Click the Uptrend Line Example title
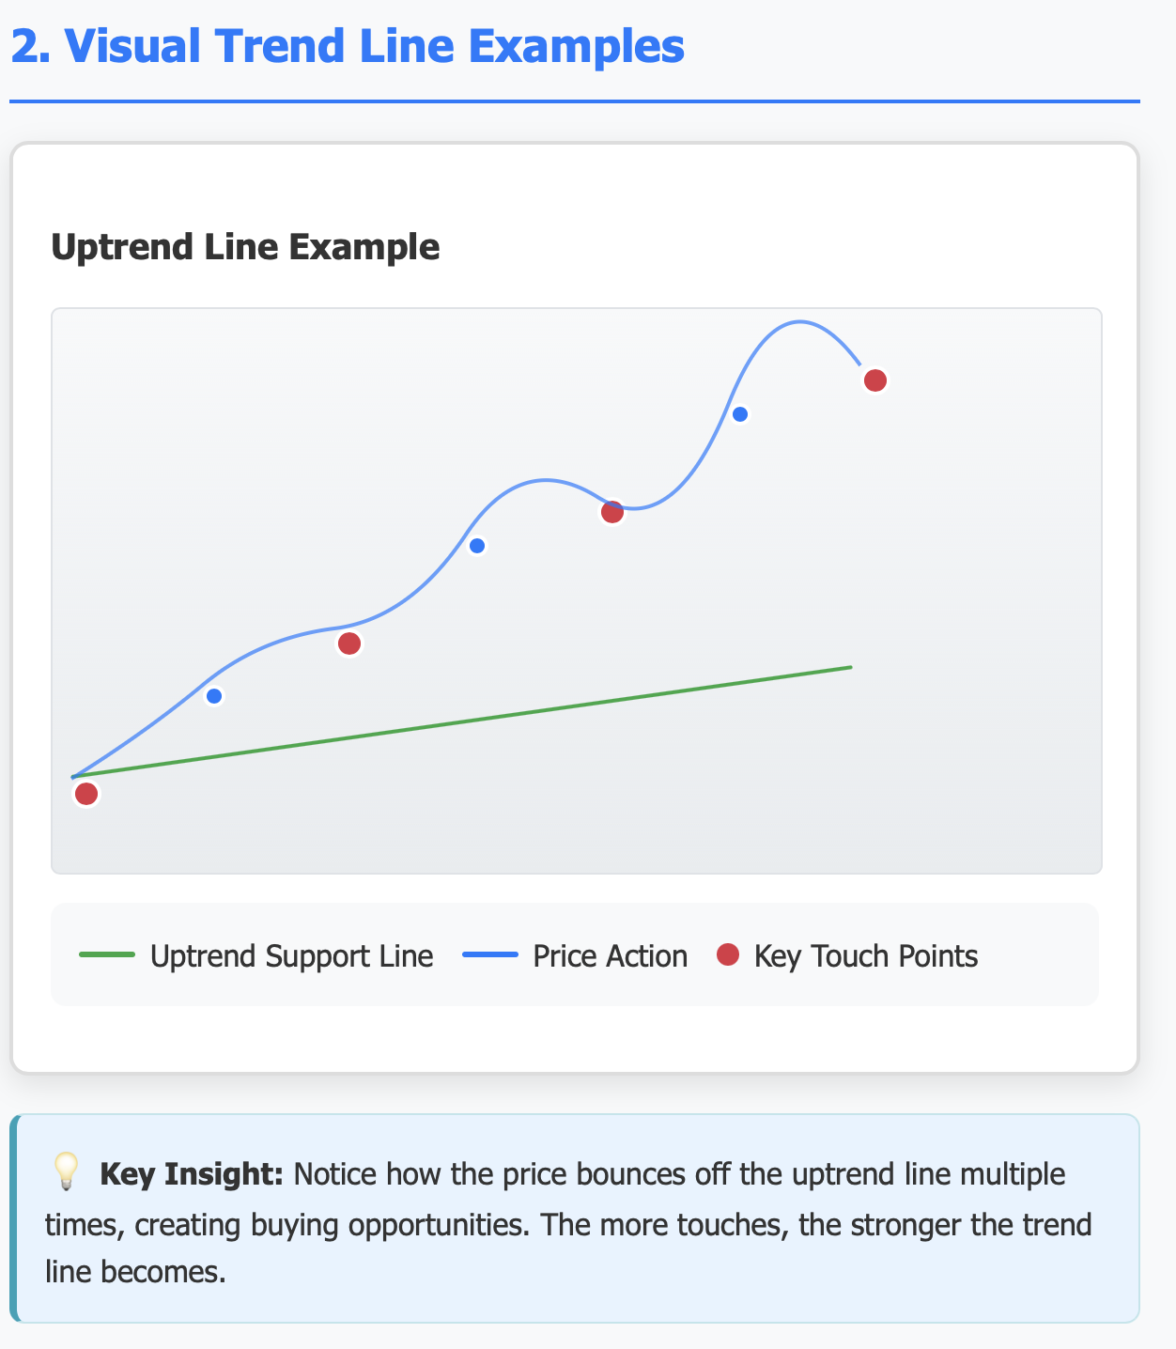The height and width of the screenshot is (1349, 1176). click(x=245, y=247)
